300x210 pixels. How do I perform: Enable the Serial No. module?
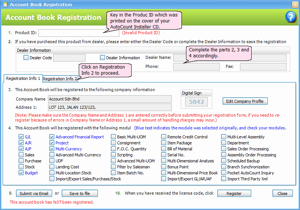tap(163, 155)
